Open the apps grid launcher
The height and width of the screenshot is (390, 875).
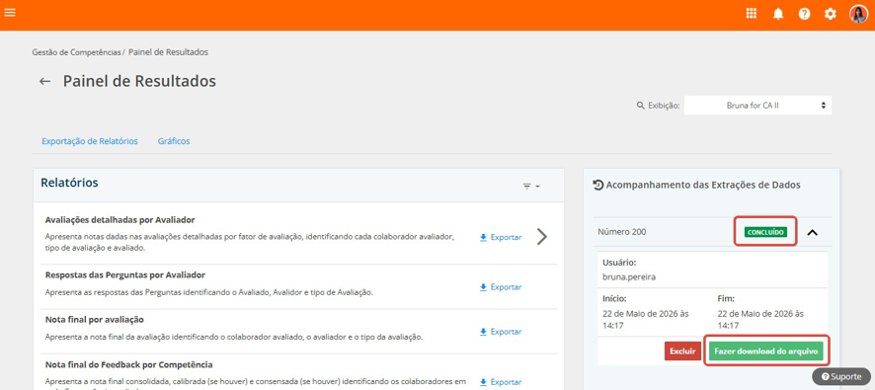(752, 14)
